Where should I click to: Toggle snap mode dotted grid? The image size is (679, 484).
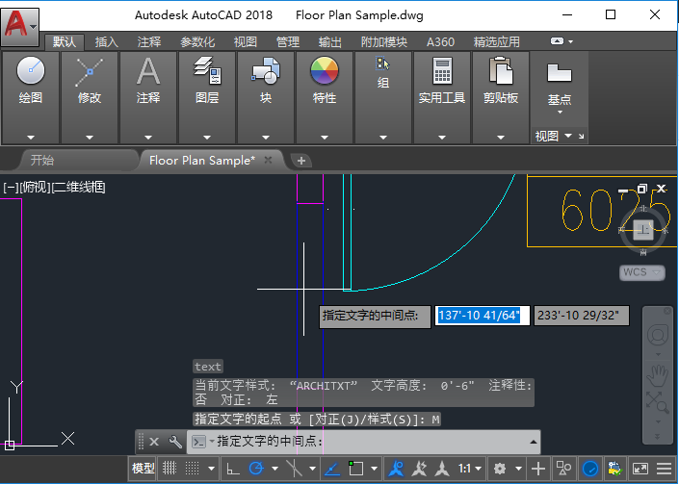(193, 469)
